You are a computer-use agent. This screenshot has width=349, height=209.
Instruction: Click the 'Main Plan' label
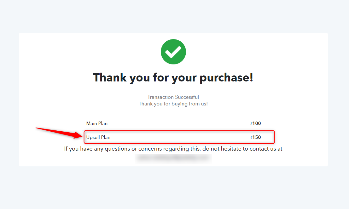[x=97, y=123]
